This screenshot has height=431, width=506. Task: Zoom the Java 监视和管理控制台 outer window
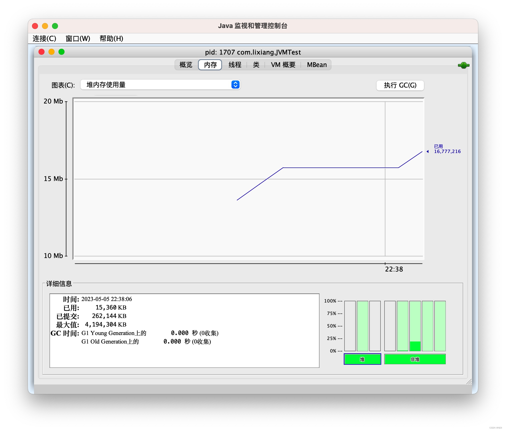point(55,26)
